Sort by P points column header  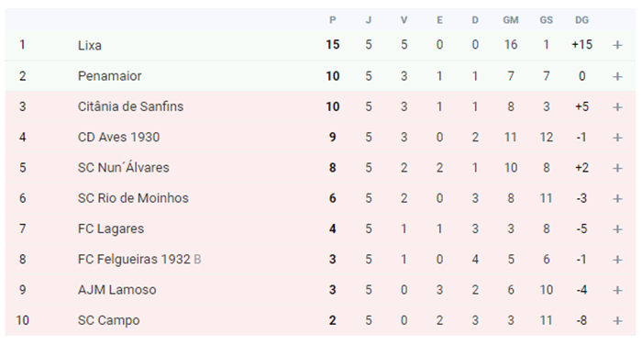coord(332,20)
